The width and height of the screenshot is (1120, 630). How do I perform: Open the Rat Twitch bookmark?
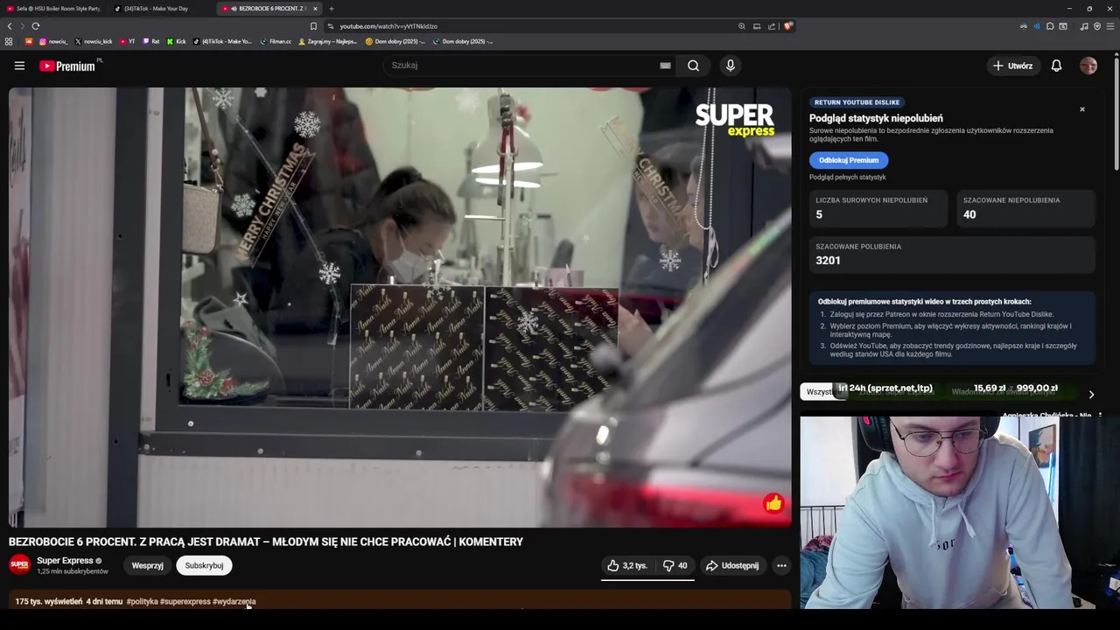(150, 41)
